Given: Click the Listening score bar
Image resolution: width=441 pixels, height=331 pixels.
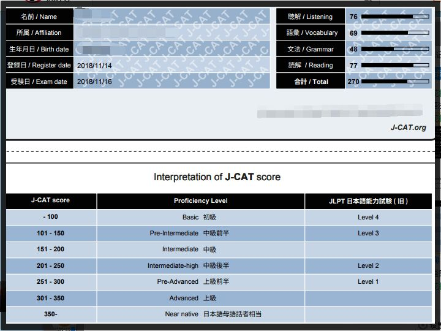Looking at the screenshot, I should 395,17.
